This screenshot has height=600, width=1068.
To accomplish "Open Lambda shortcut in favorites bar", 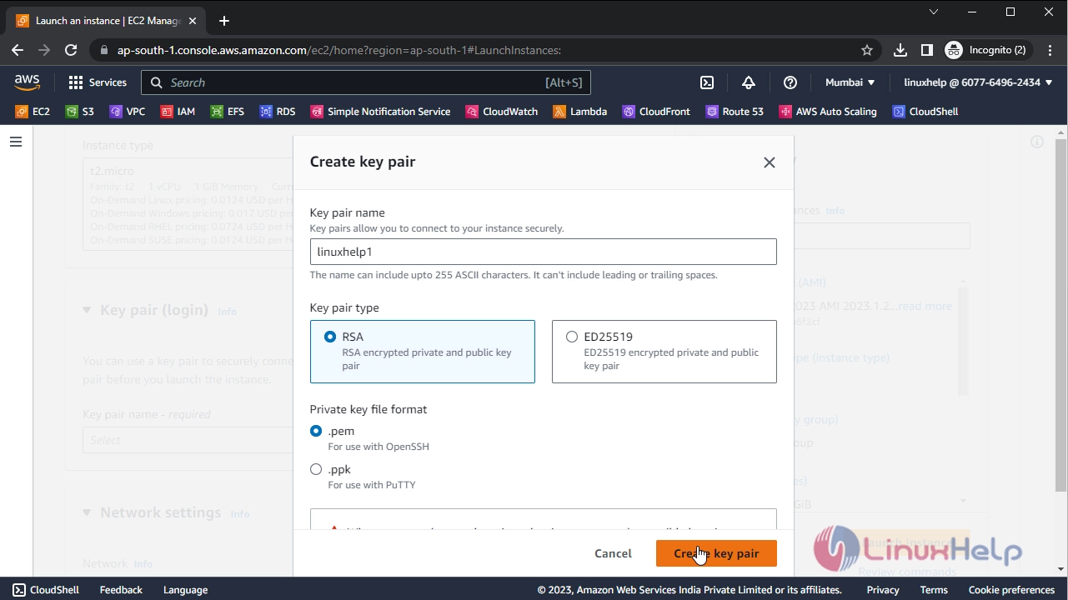I will coord(580,112).
